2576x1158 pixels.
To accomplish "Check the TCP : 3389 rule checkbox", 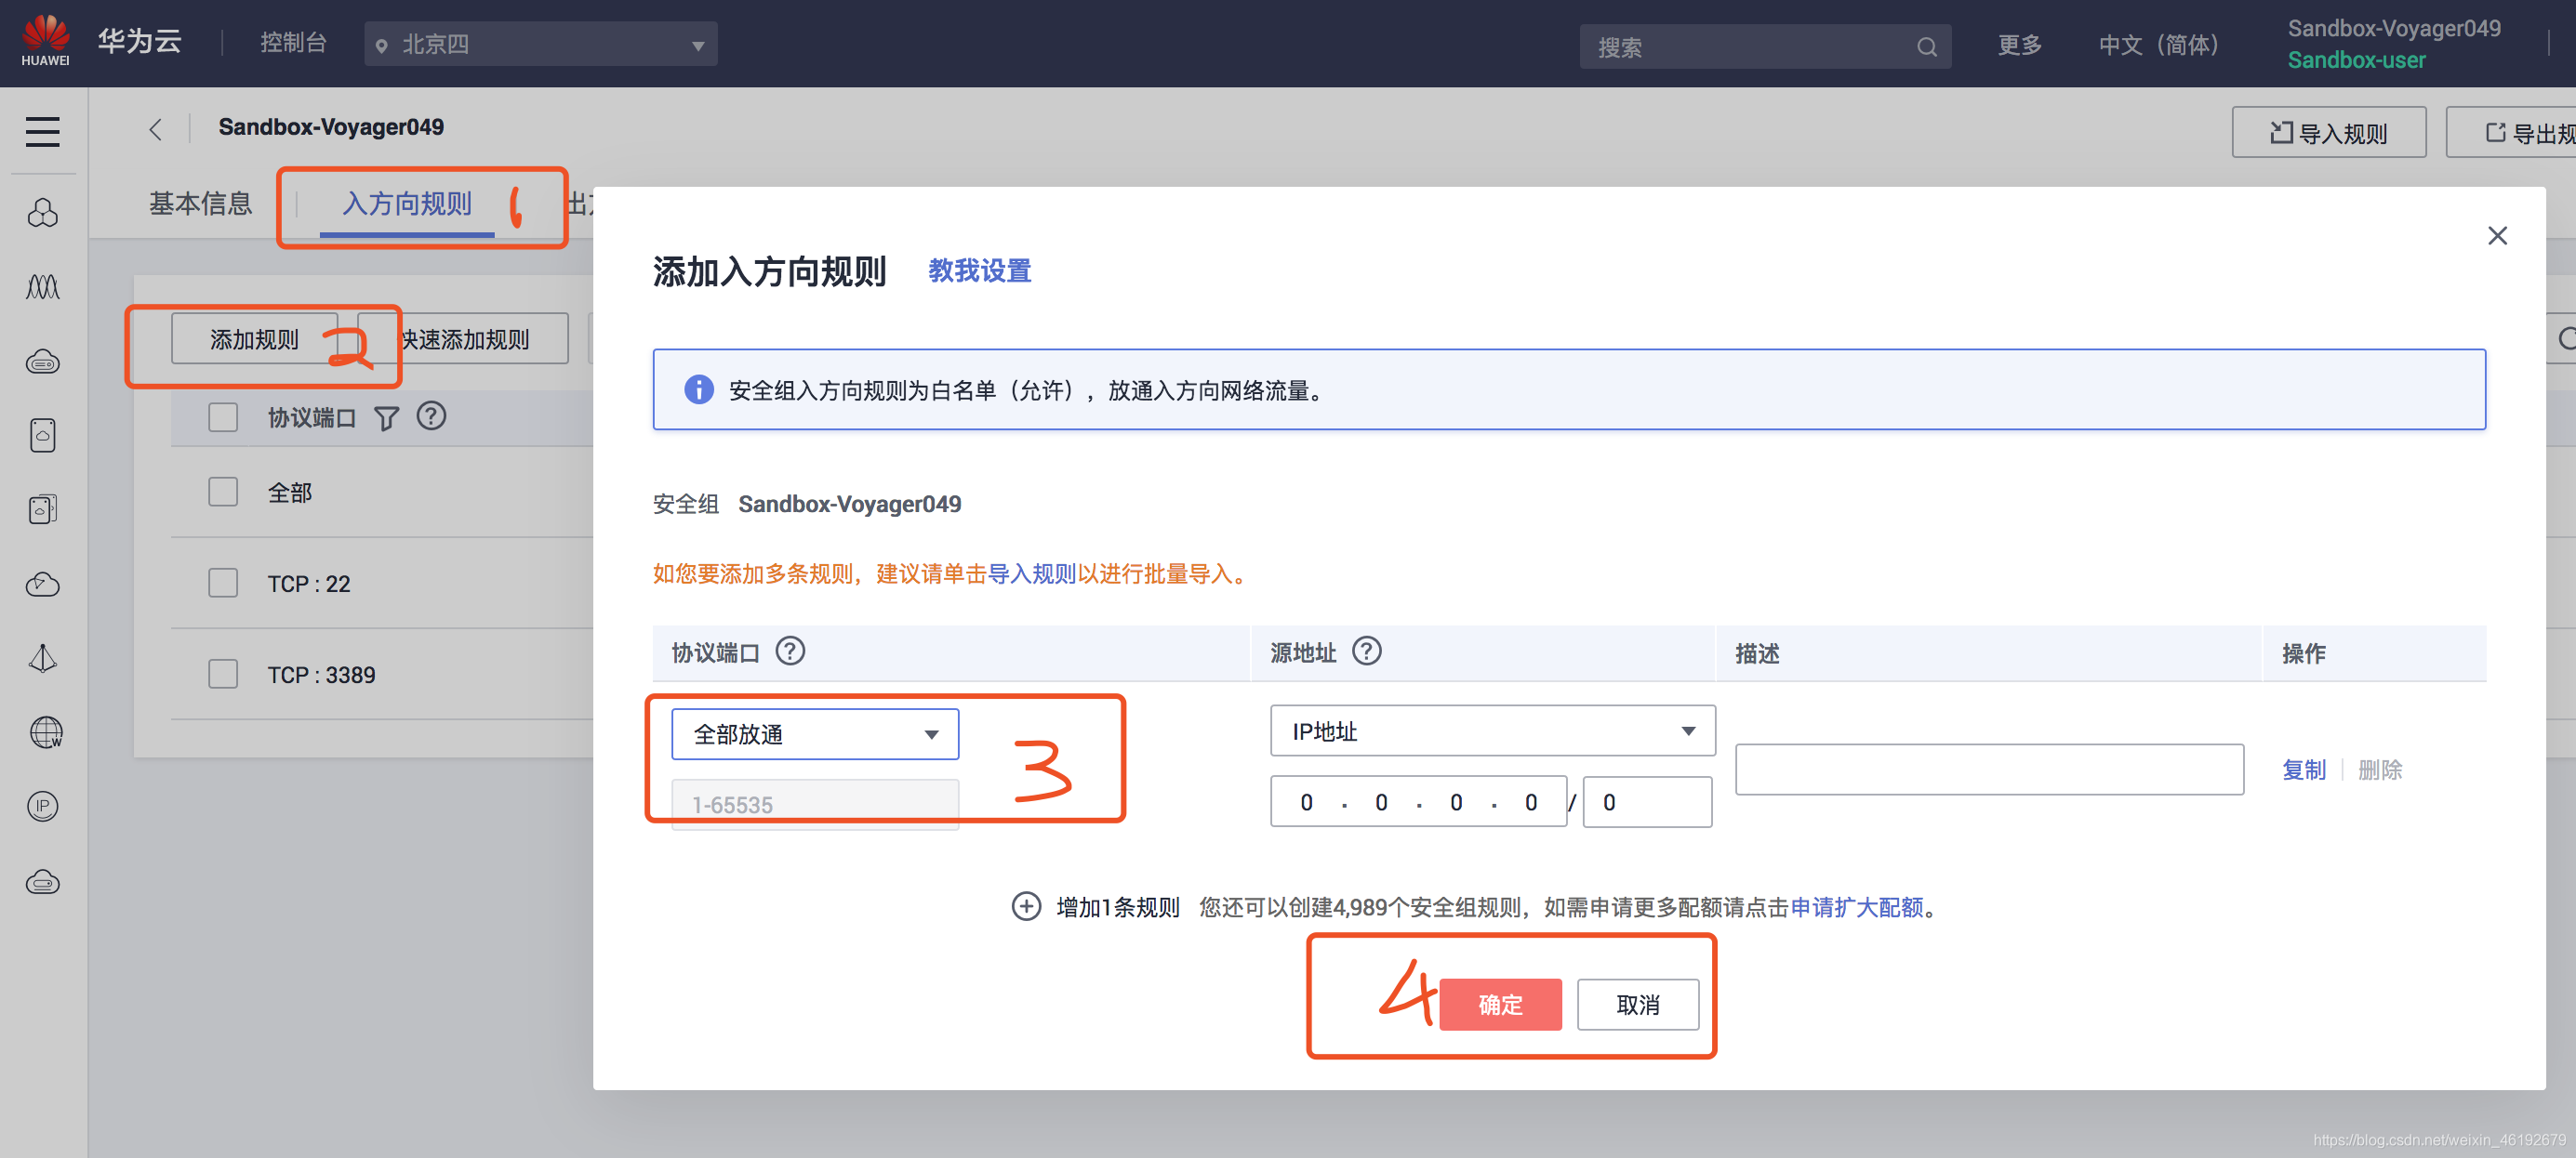I will (x=223, y=674).
